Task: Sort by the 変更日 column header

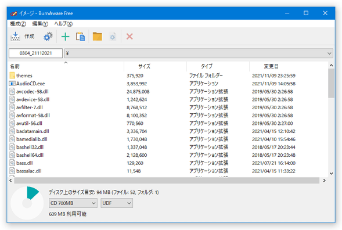Action: click(289, 66)
